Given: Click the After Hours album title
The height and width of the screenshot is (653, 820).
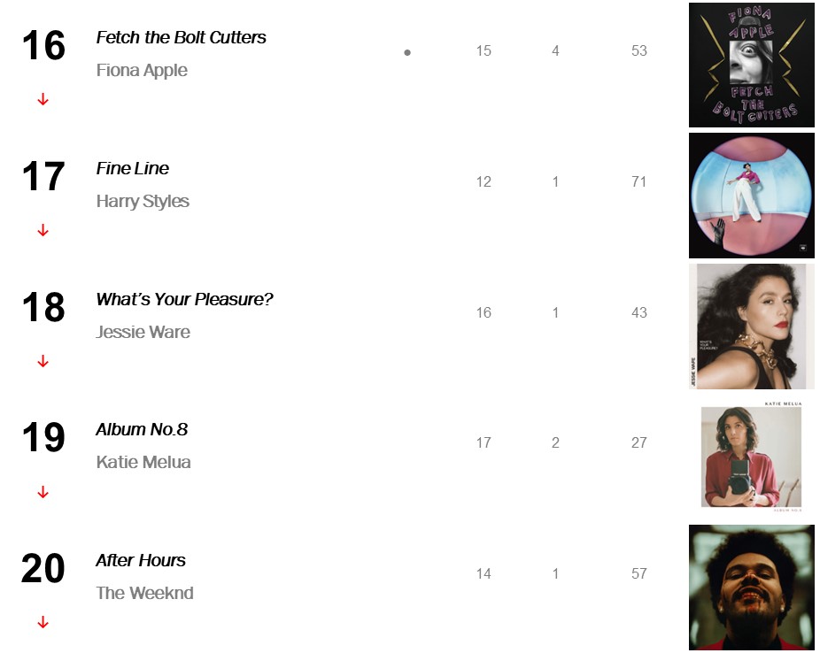Looking at the screenshot, I should click(x=141, y=560).
